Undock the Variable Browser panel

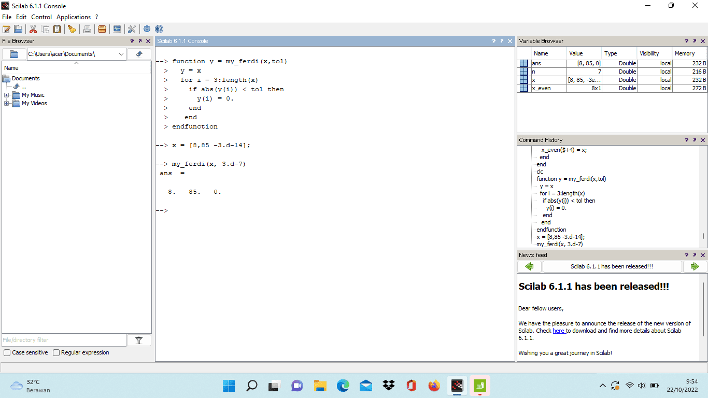(695, 41)
